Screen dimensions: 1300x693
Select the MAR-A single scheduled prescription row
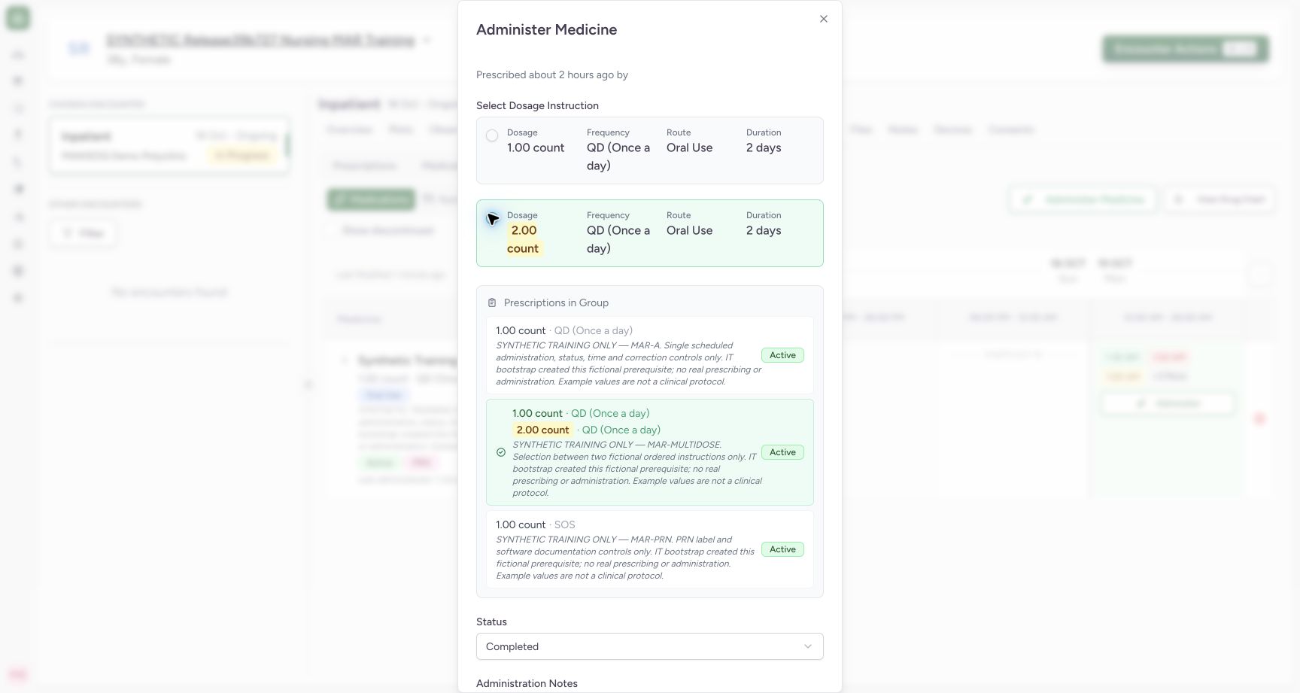tap(650, 355)
